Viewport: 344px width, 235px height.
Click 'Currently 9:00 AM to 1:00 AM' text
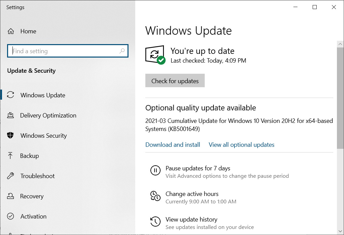click(x=201, y=201)
